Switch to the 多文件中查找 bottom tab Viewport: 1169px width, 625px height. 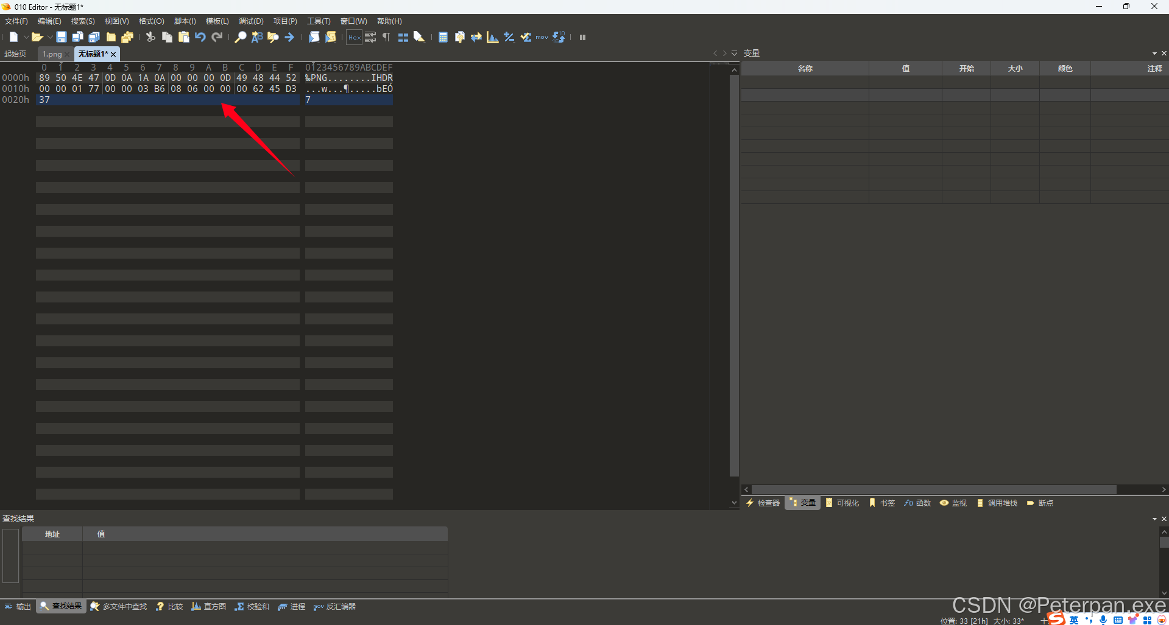pos(119,607)
